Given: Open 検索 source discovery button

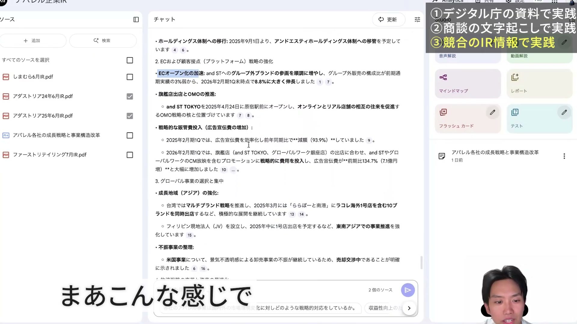Looking at the screenshot, I should click(103, 40).
